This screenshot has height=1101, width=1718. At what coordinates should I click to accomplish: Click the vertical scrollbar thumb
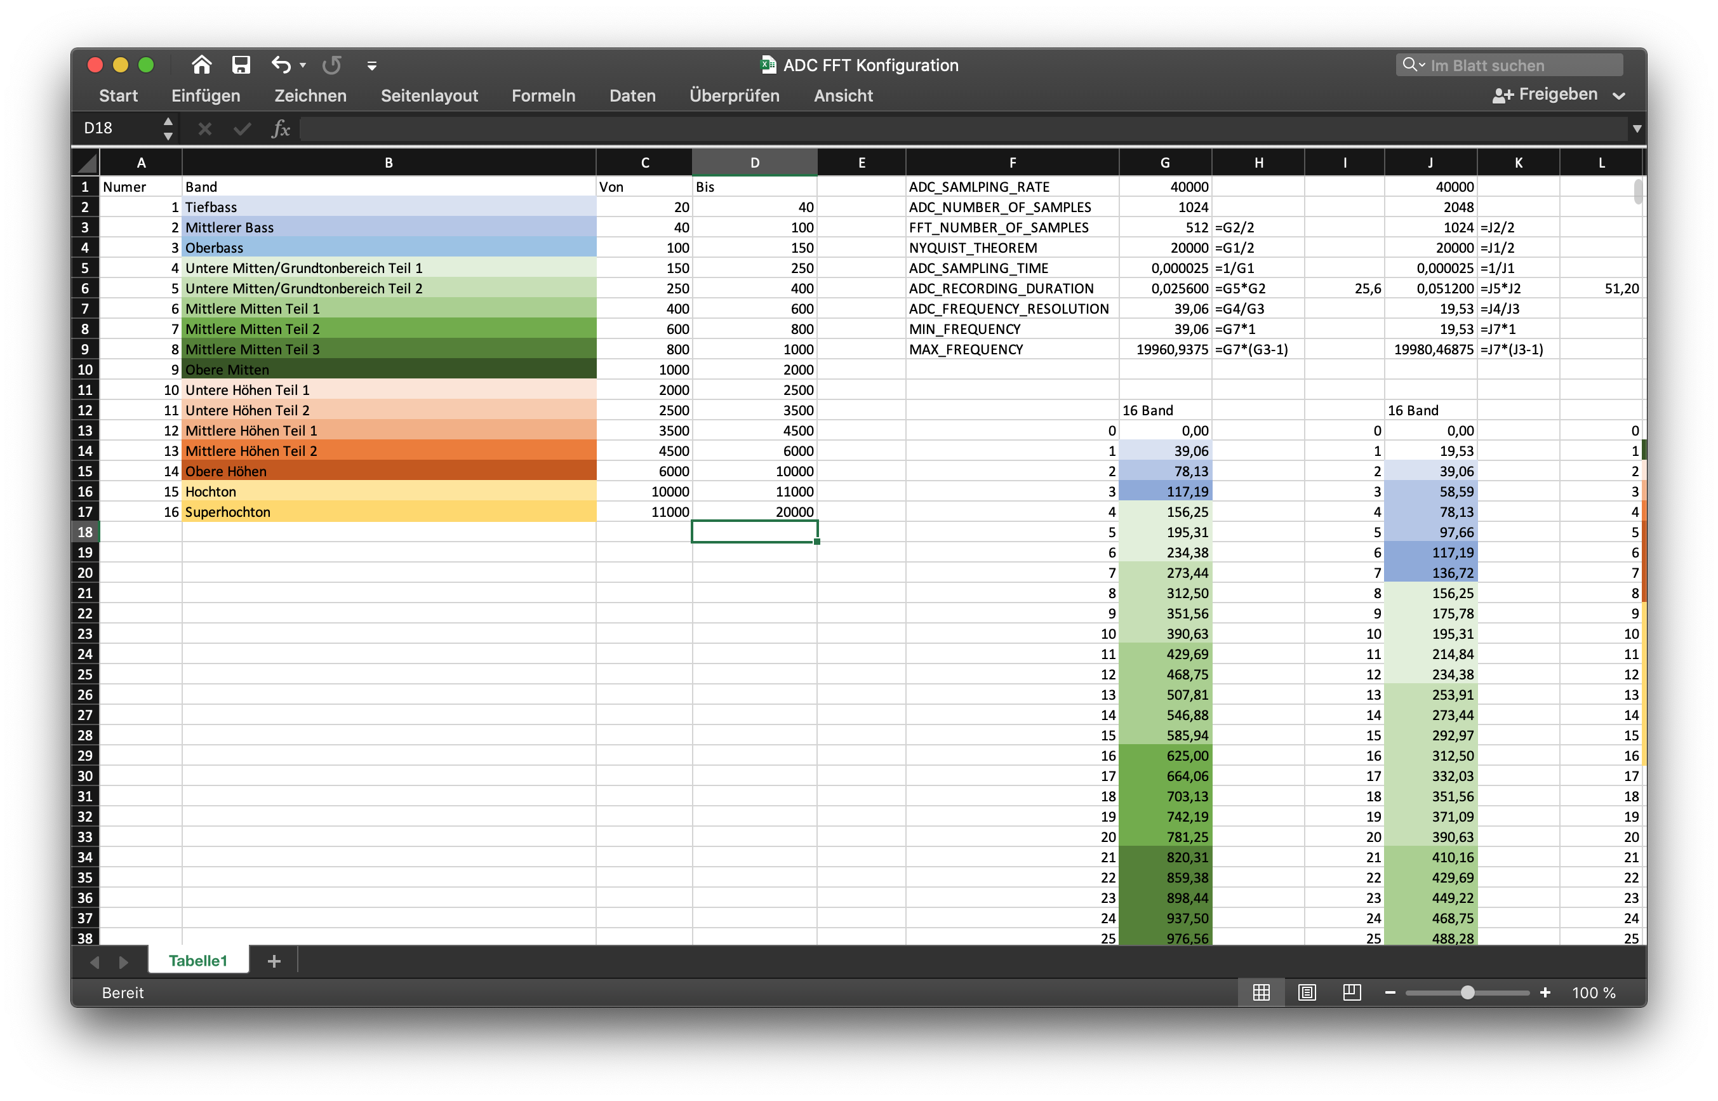1638,192
